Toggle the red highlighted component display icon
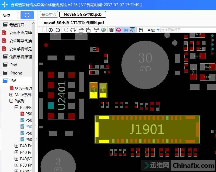 point(118,30)
